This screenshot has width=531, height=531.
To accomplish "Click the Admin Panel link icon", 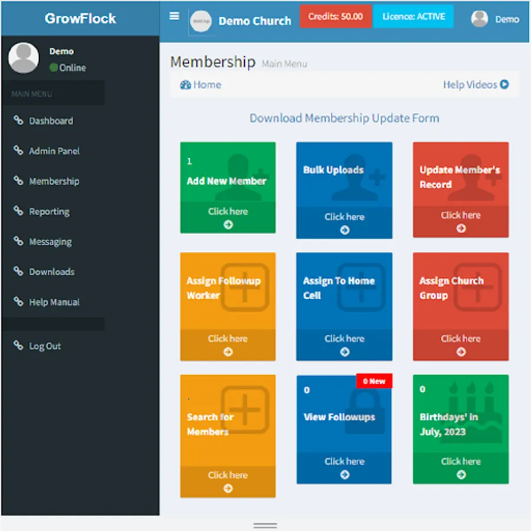I will [x=18, y=150].
